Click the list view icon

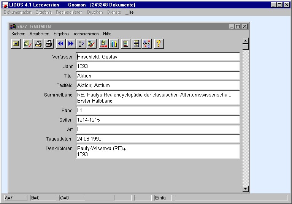pos(136,44)
